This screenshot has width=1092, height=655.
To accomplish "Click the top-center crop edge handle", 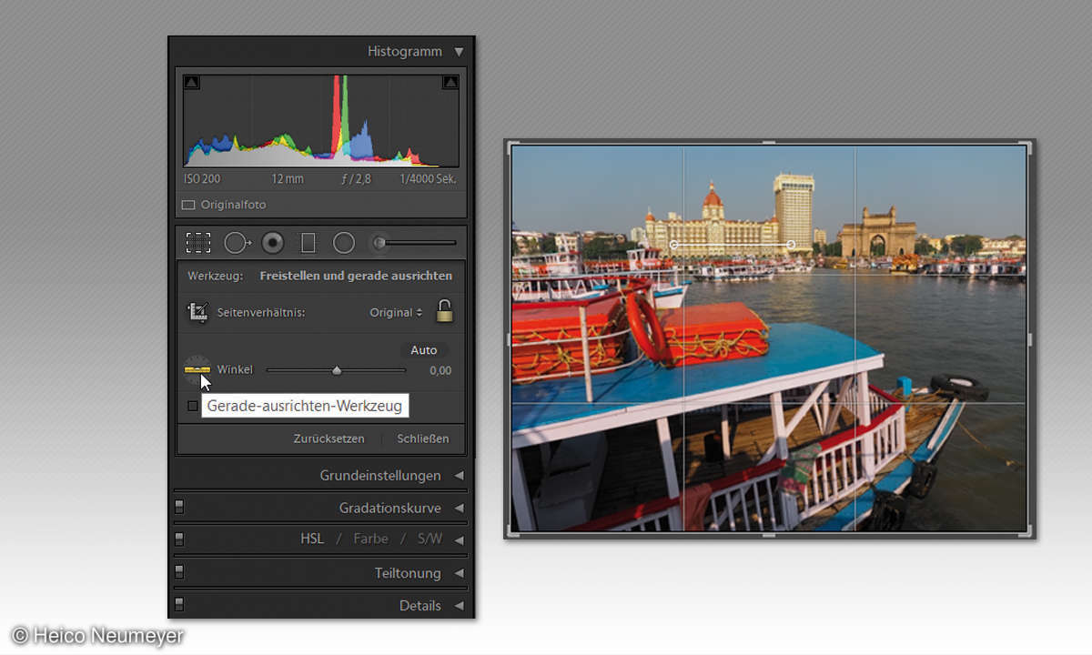I will point(769,143).
